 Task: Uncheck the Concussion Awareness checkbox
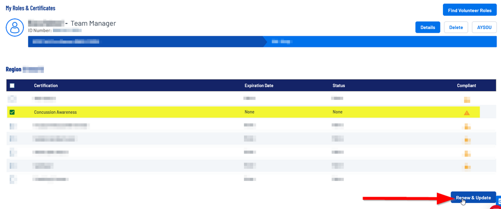click(x=12, y=112)
